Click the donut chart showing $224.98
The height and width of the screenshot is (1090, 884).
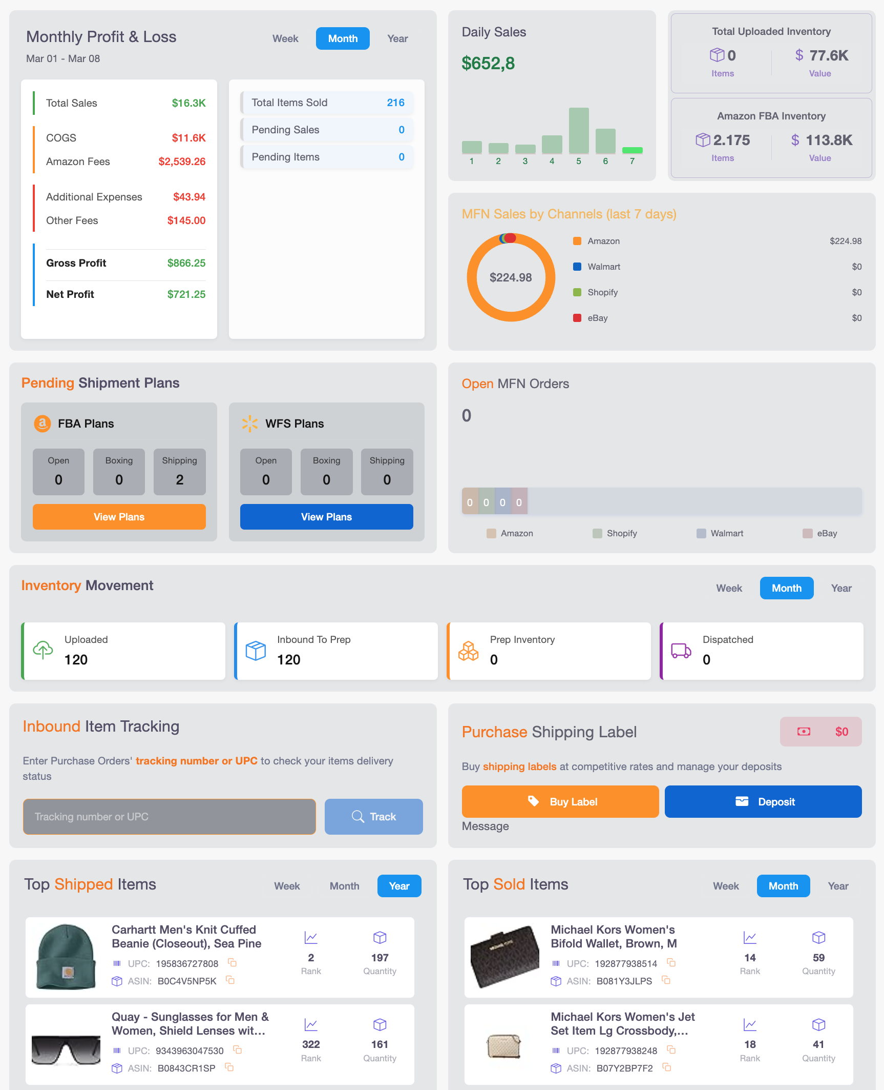[511, 277]
